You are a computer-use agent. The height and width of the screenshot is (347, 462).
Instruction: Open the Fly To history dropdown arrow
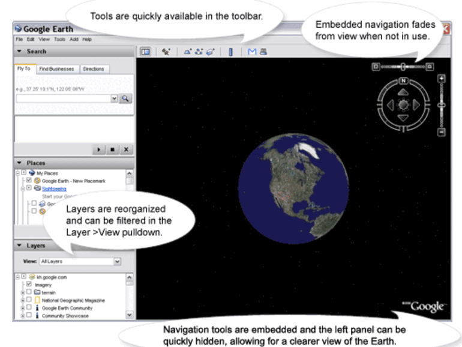[x=115, y=98]
